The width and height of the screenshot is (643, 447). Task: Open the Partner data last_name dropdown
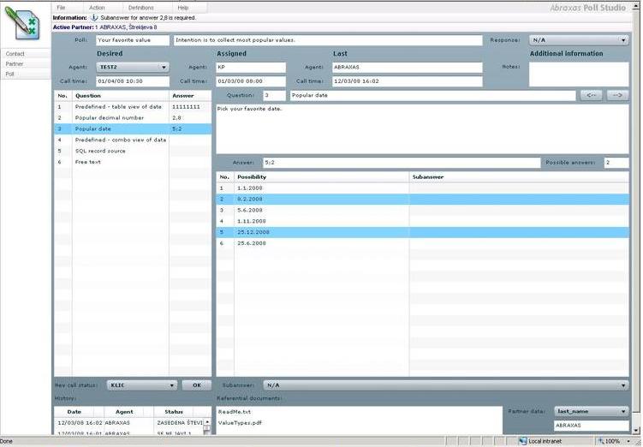pyautogui.click(x=592, y=411)
